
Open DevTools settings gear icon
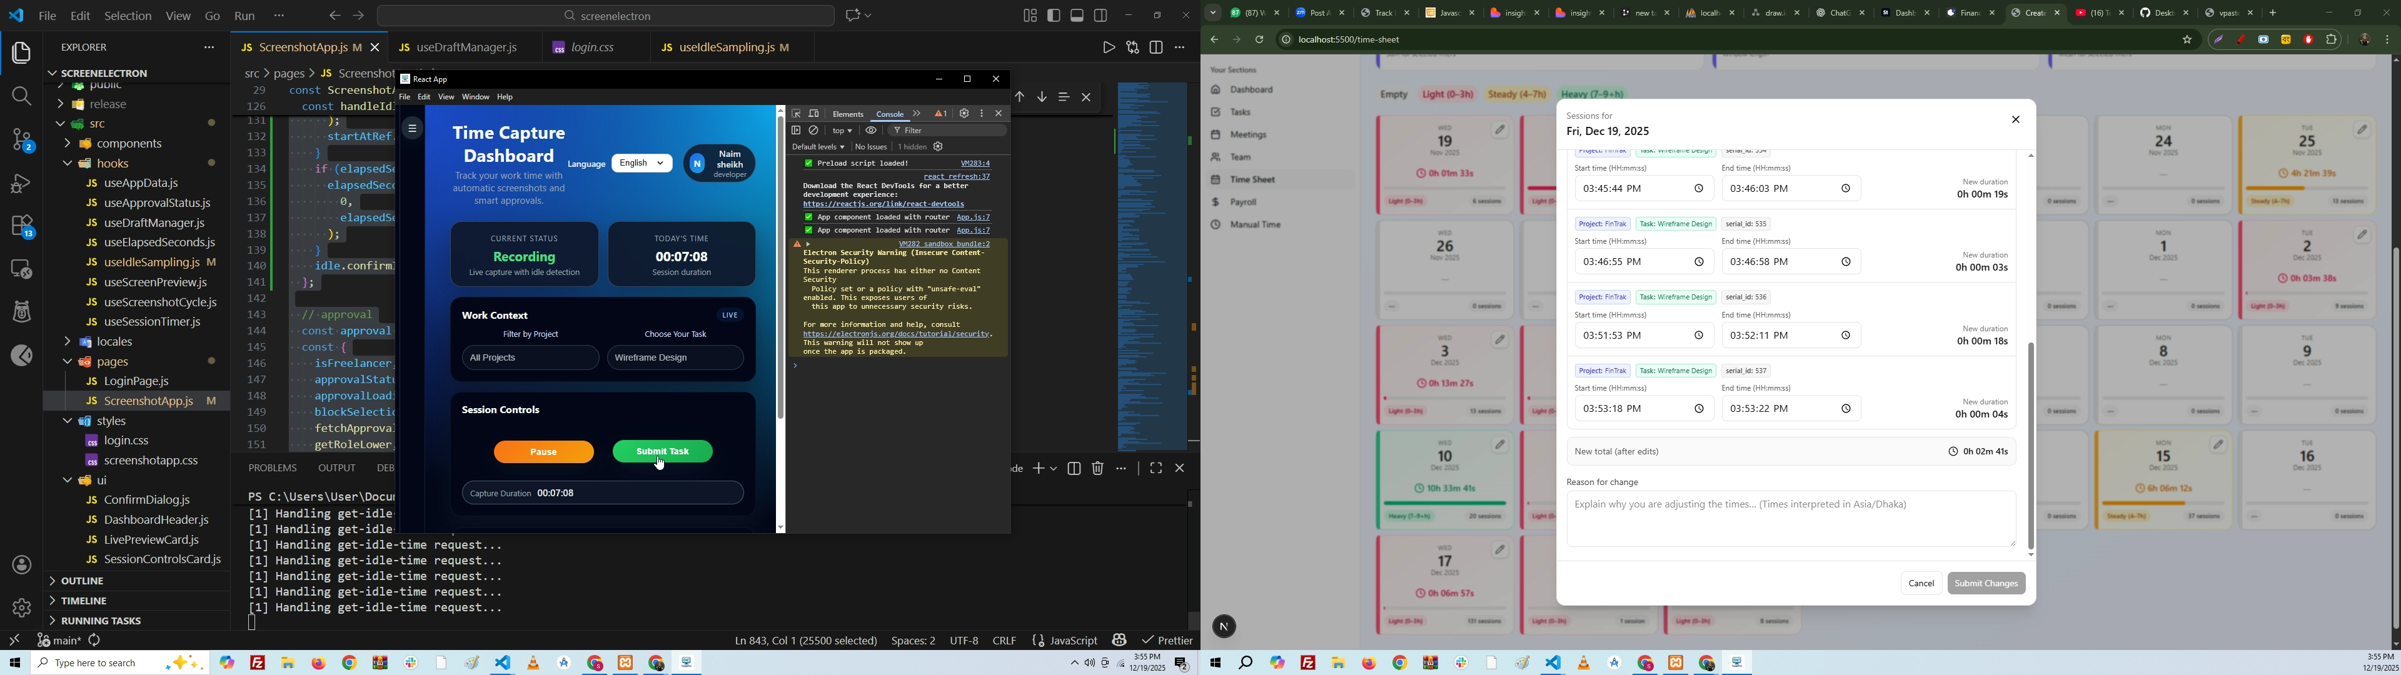pyautogui.click(x=965, y=114)
